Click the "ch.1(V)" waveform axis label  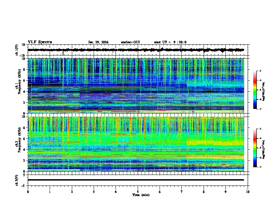(x=17, y=50)
